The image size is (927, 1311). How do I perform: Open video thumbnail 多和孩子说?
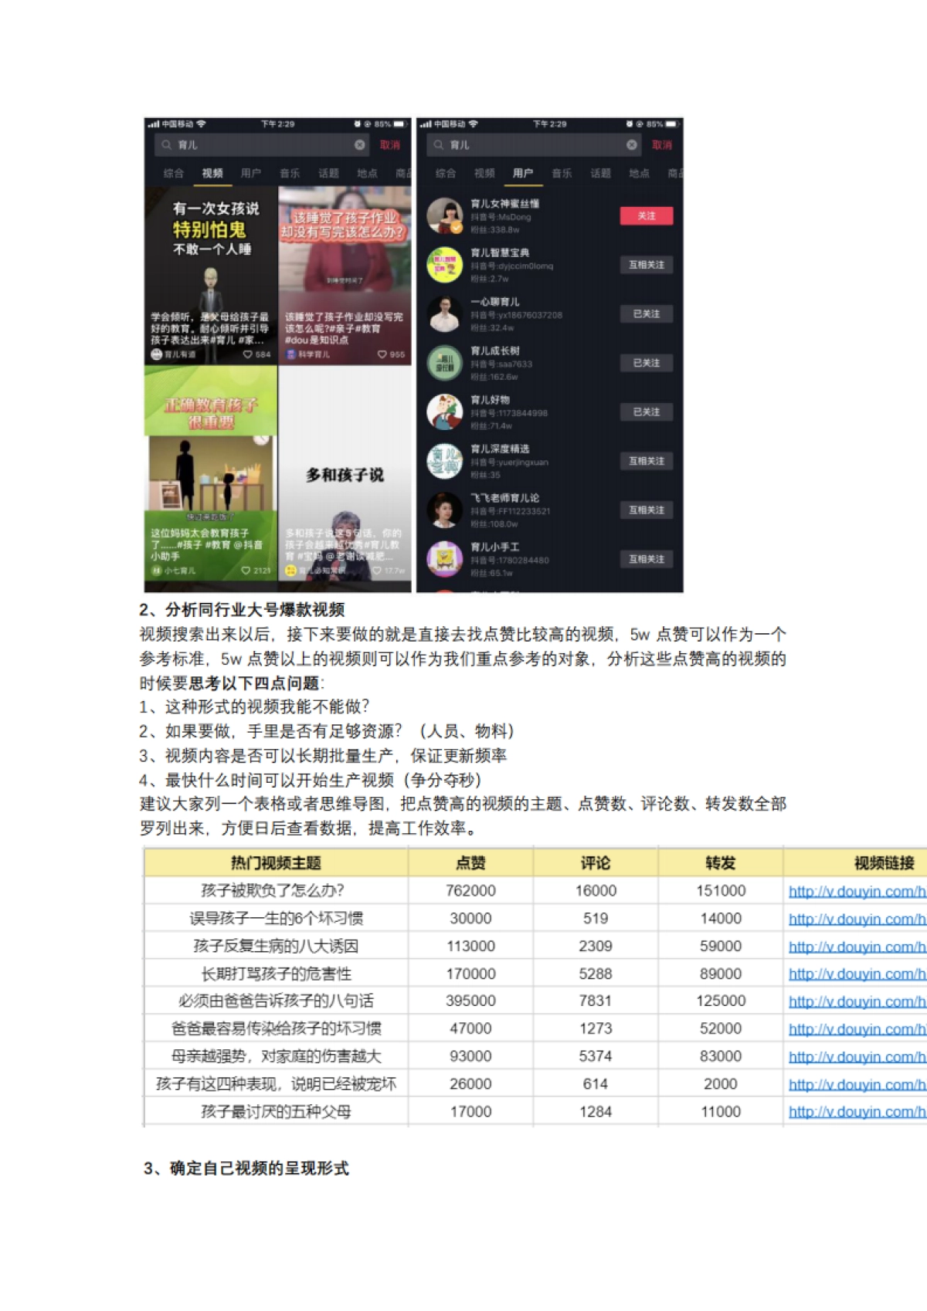click(345, 473)
